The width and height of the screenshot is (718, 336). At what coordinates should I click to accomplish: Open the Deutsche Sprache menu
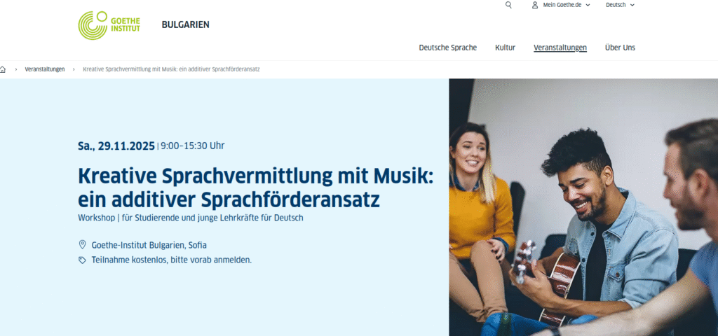coord(448,48)
